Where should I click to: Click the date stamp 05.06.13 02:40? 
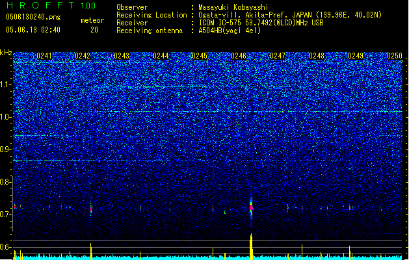point(33,30)
